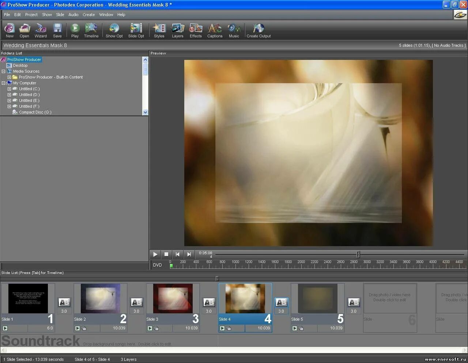This screenshot has width=468, height=363.
Task: Open the Help menu
Action: pos(121,15)
